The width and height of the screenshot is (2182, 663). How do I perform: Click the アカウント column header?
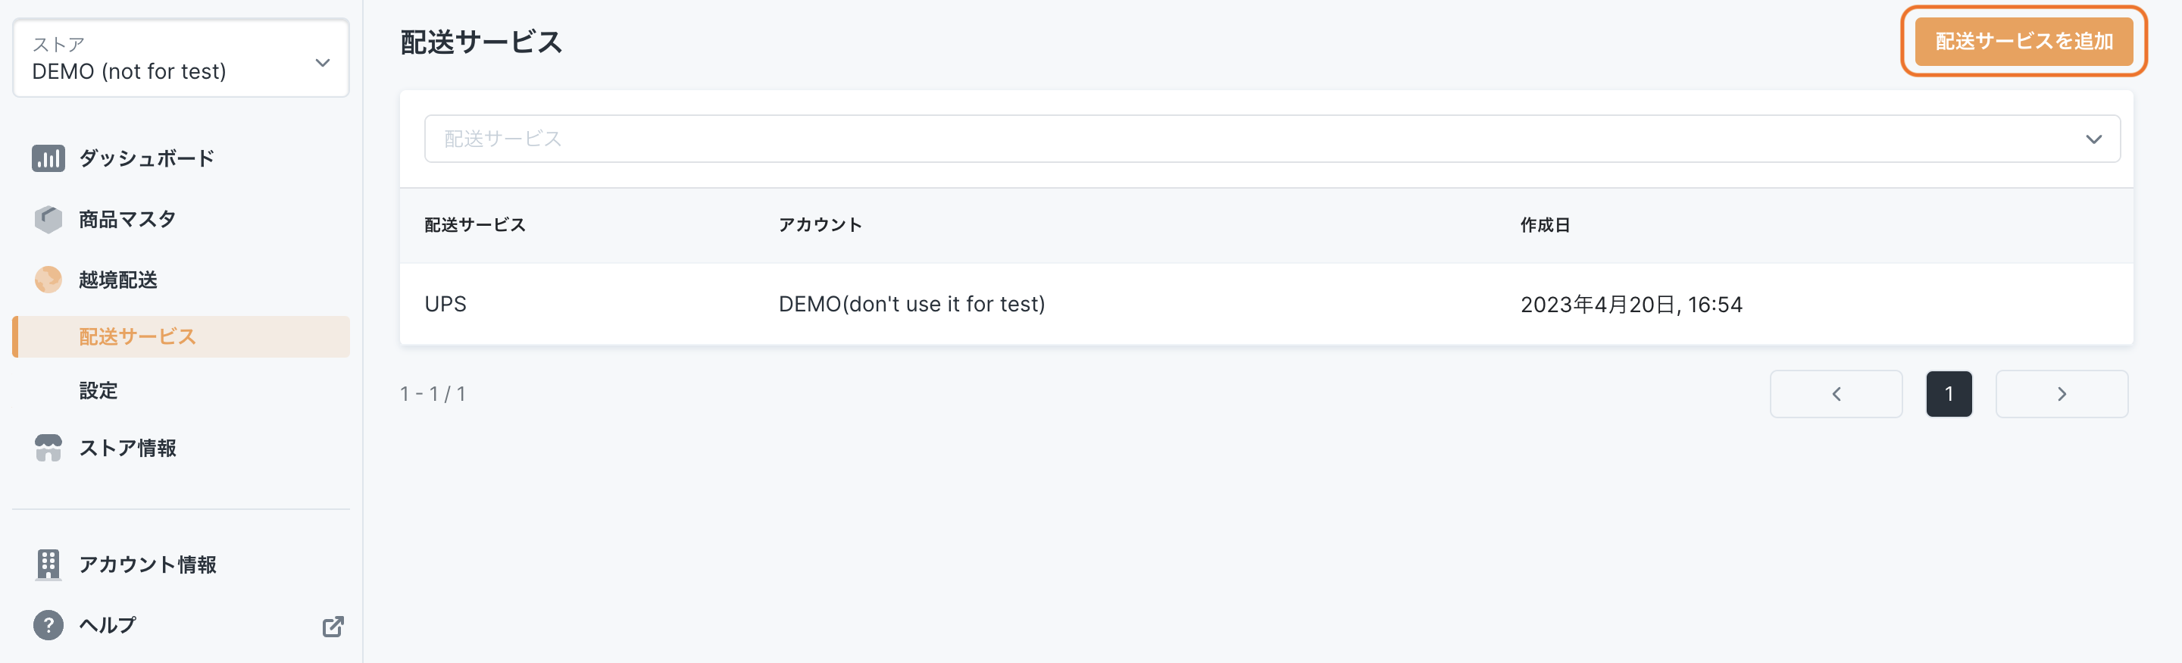(819, 225)
